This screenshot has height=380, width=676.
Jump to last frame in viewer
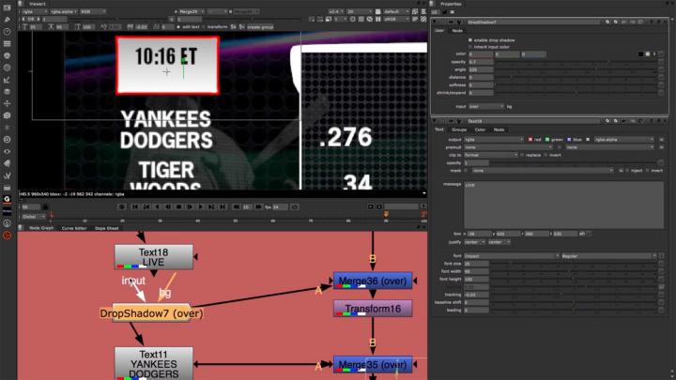(222, 207)
